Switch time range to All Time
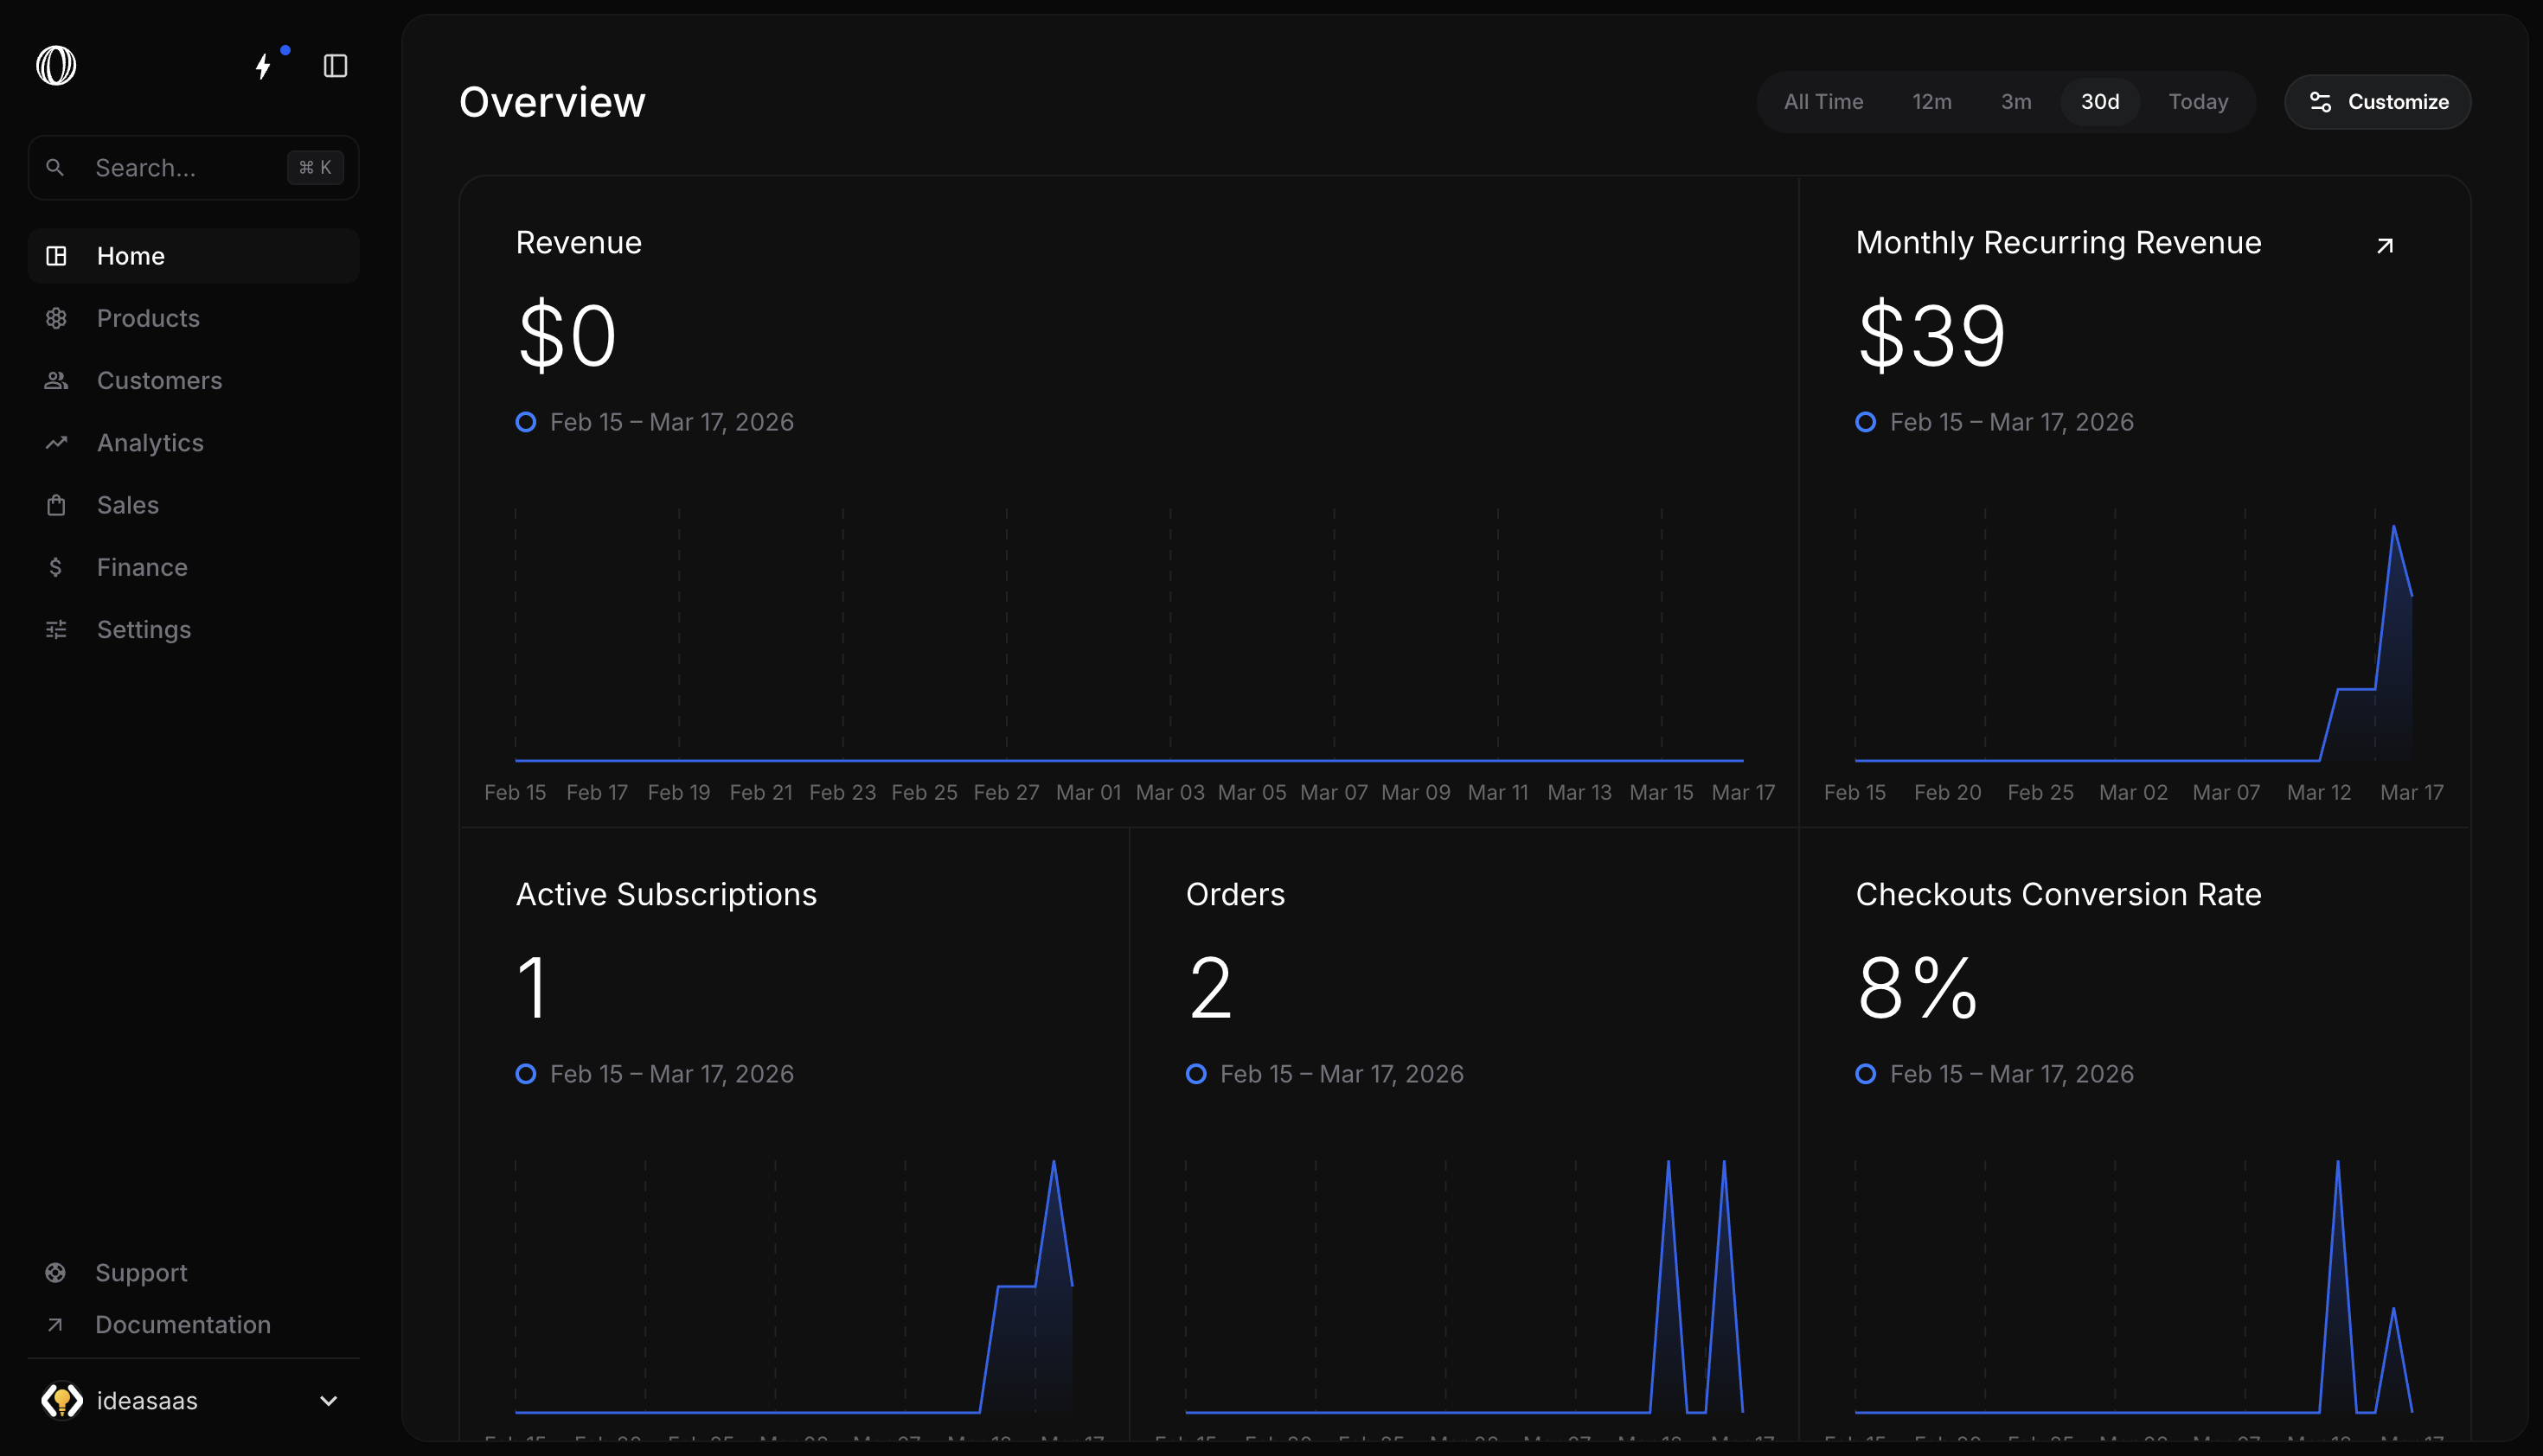This screenshot has height=1456, width=2543. click(1822, 102)
